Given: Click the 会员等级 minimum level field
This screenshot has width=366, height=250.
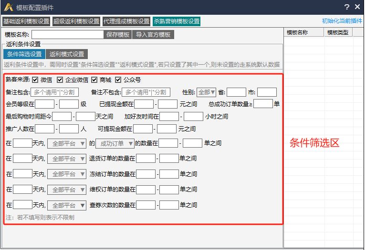Looking at the screenshot, I should [44, 104].
